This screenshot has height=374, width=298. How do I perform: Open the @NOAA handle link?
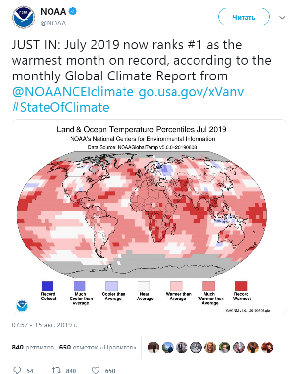click(52, 23)
